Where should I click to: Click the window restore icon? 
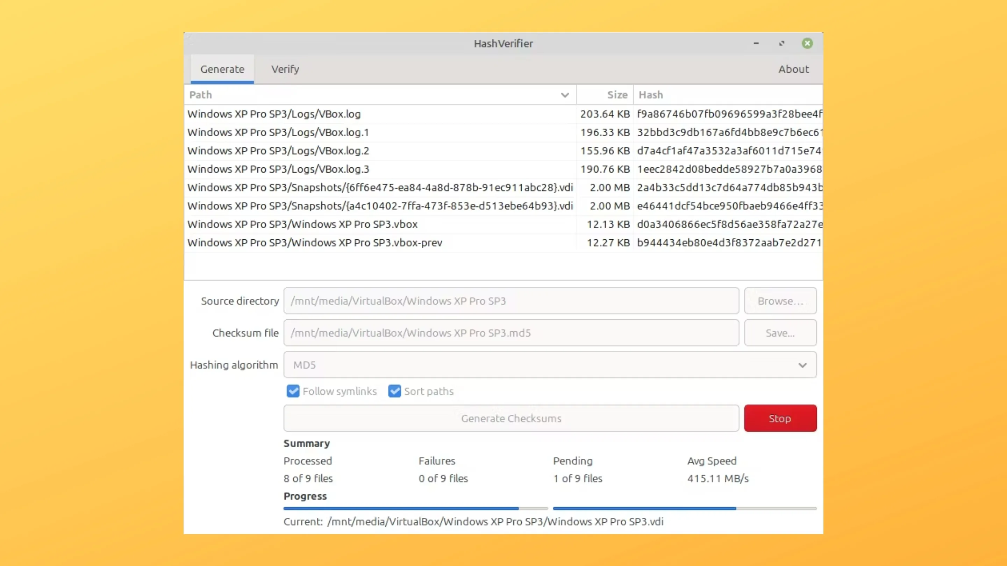pyautogui.click(x=781, y=43)
